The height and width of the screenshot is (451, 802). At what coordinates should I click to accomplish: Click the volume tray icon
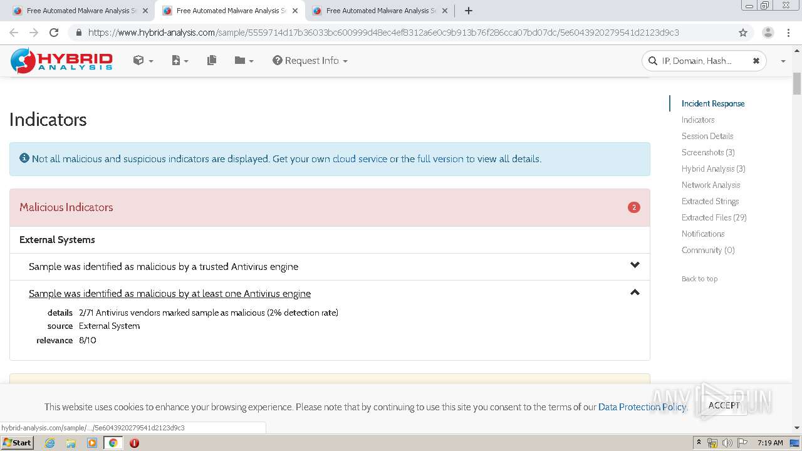[727, 443]
